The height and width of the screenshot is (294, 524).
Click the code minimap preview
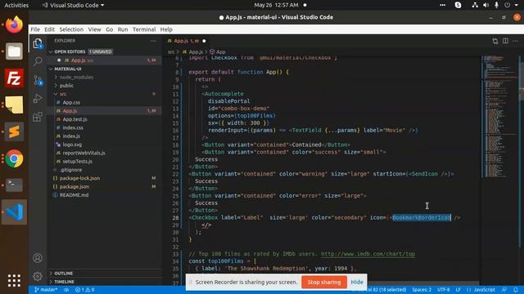pyautogui.click(x=499, y=117)
